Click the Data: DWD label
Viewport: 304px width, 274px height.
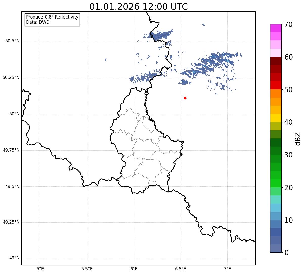(x=38, y=22)
